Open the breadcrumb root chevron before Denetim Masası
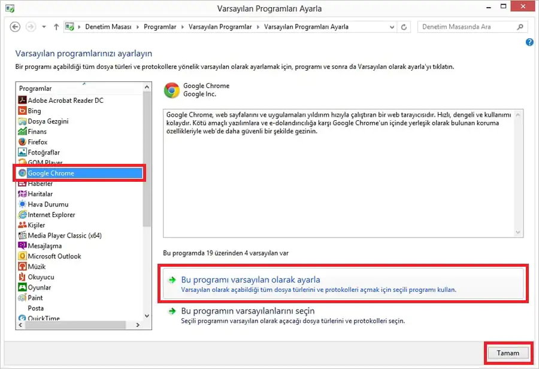The height and width of the screenshot is (369, 539). pos(79,27)
